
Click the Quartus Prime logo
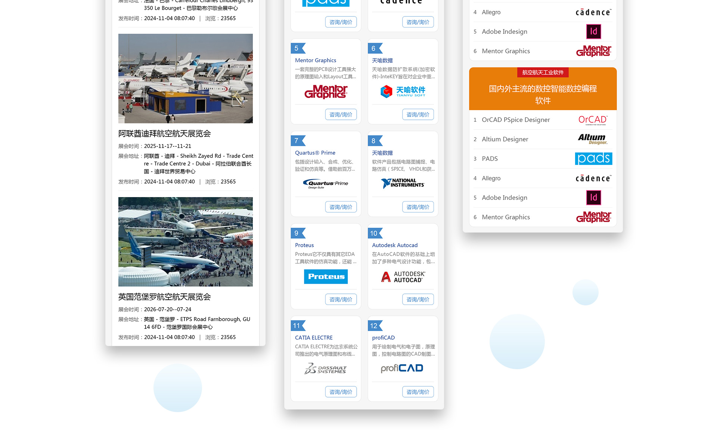[x=326, y=184]
